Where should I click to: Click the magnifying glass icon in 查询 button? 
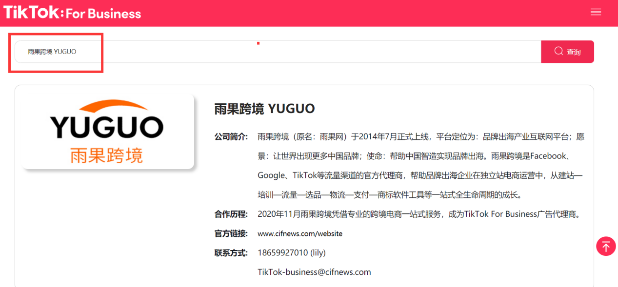(x=558, y=51)
